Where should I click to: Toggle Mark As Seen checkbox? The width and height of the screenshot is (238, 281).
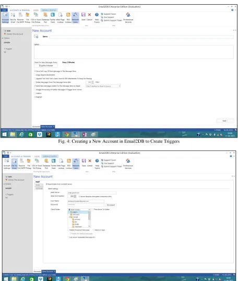(94, 230)
